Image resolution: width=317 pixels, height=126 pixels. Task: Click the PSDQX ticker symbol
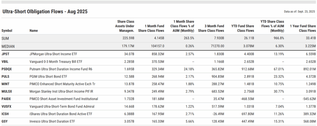pyautogui.click(x=7, y=69)
